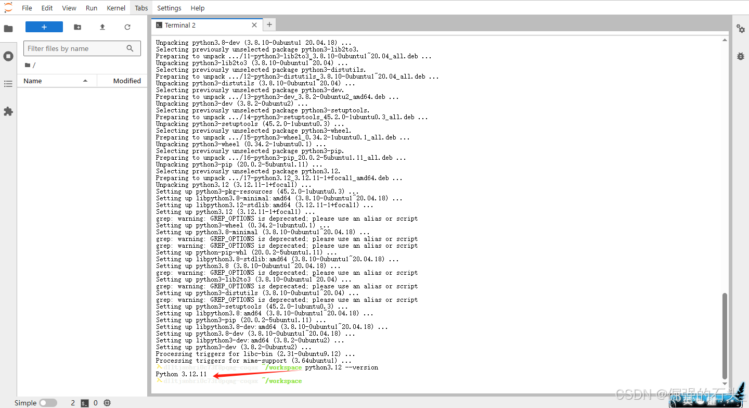Add a new tab with plus button
The height and width of the screenshot is (408, 749).
tap(269, 24)
